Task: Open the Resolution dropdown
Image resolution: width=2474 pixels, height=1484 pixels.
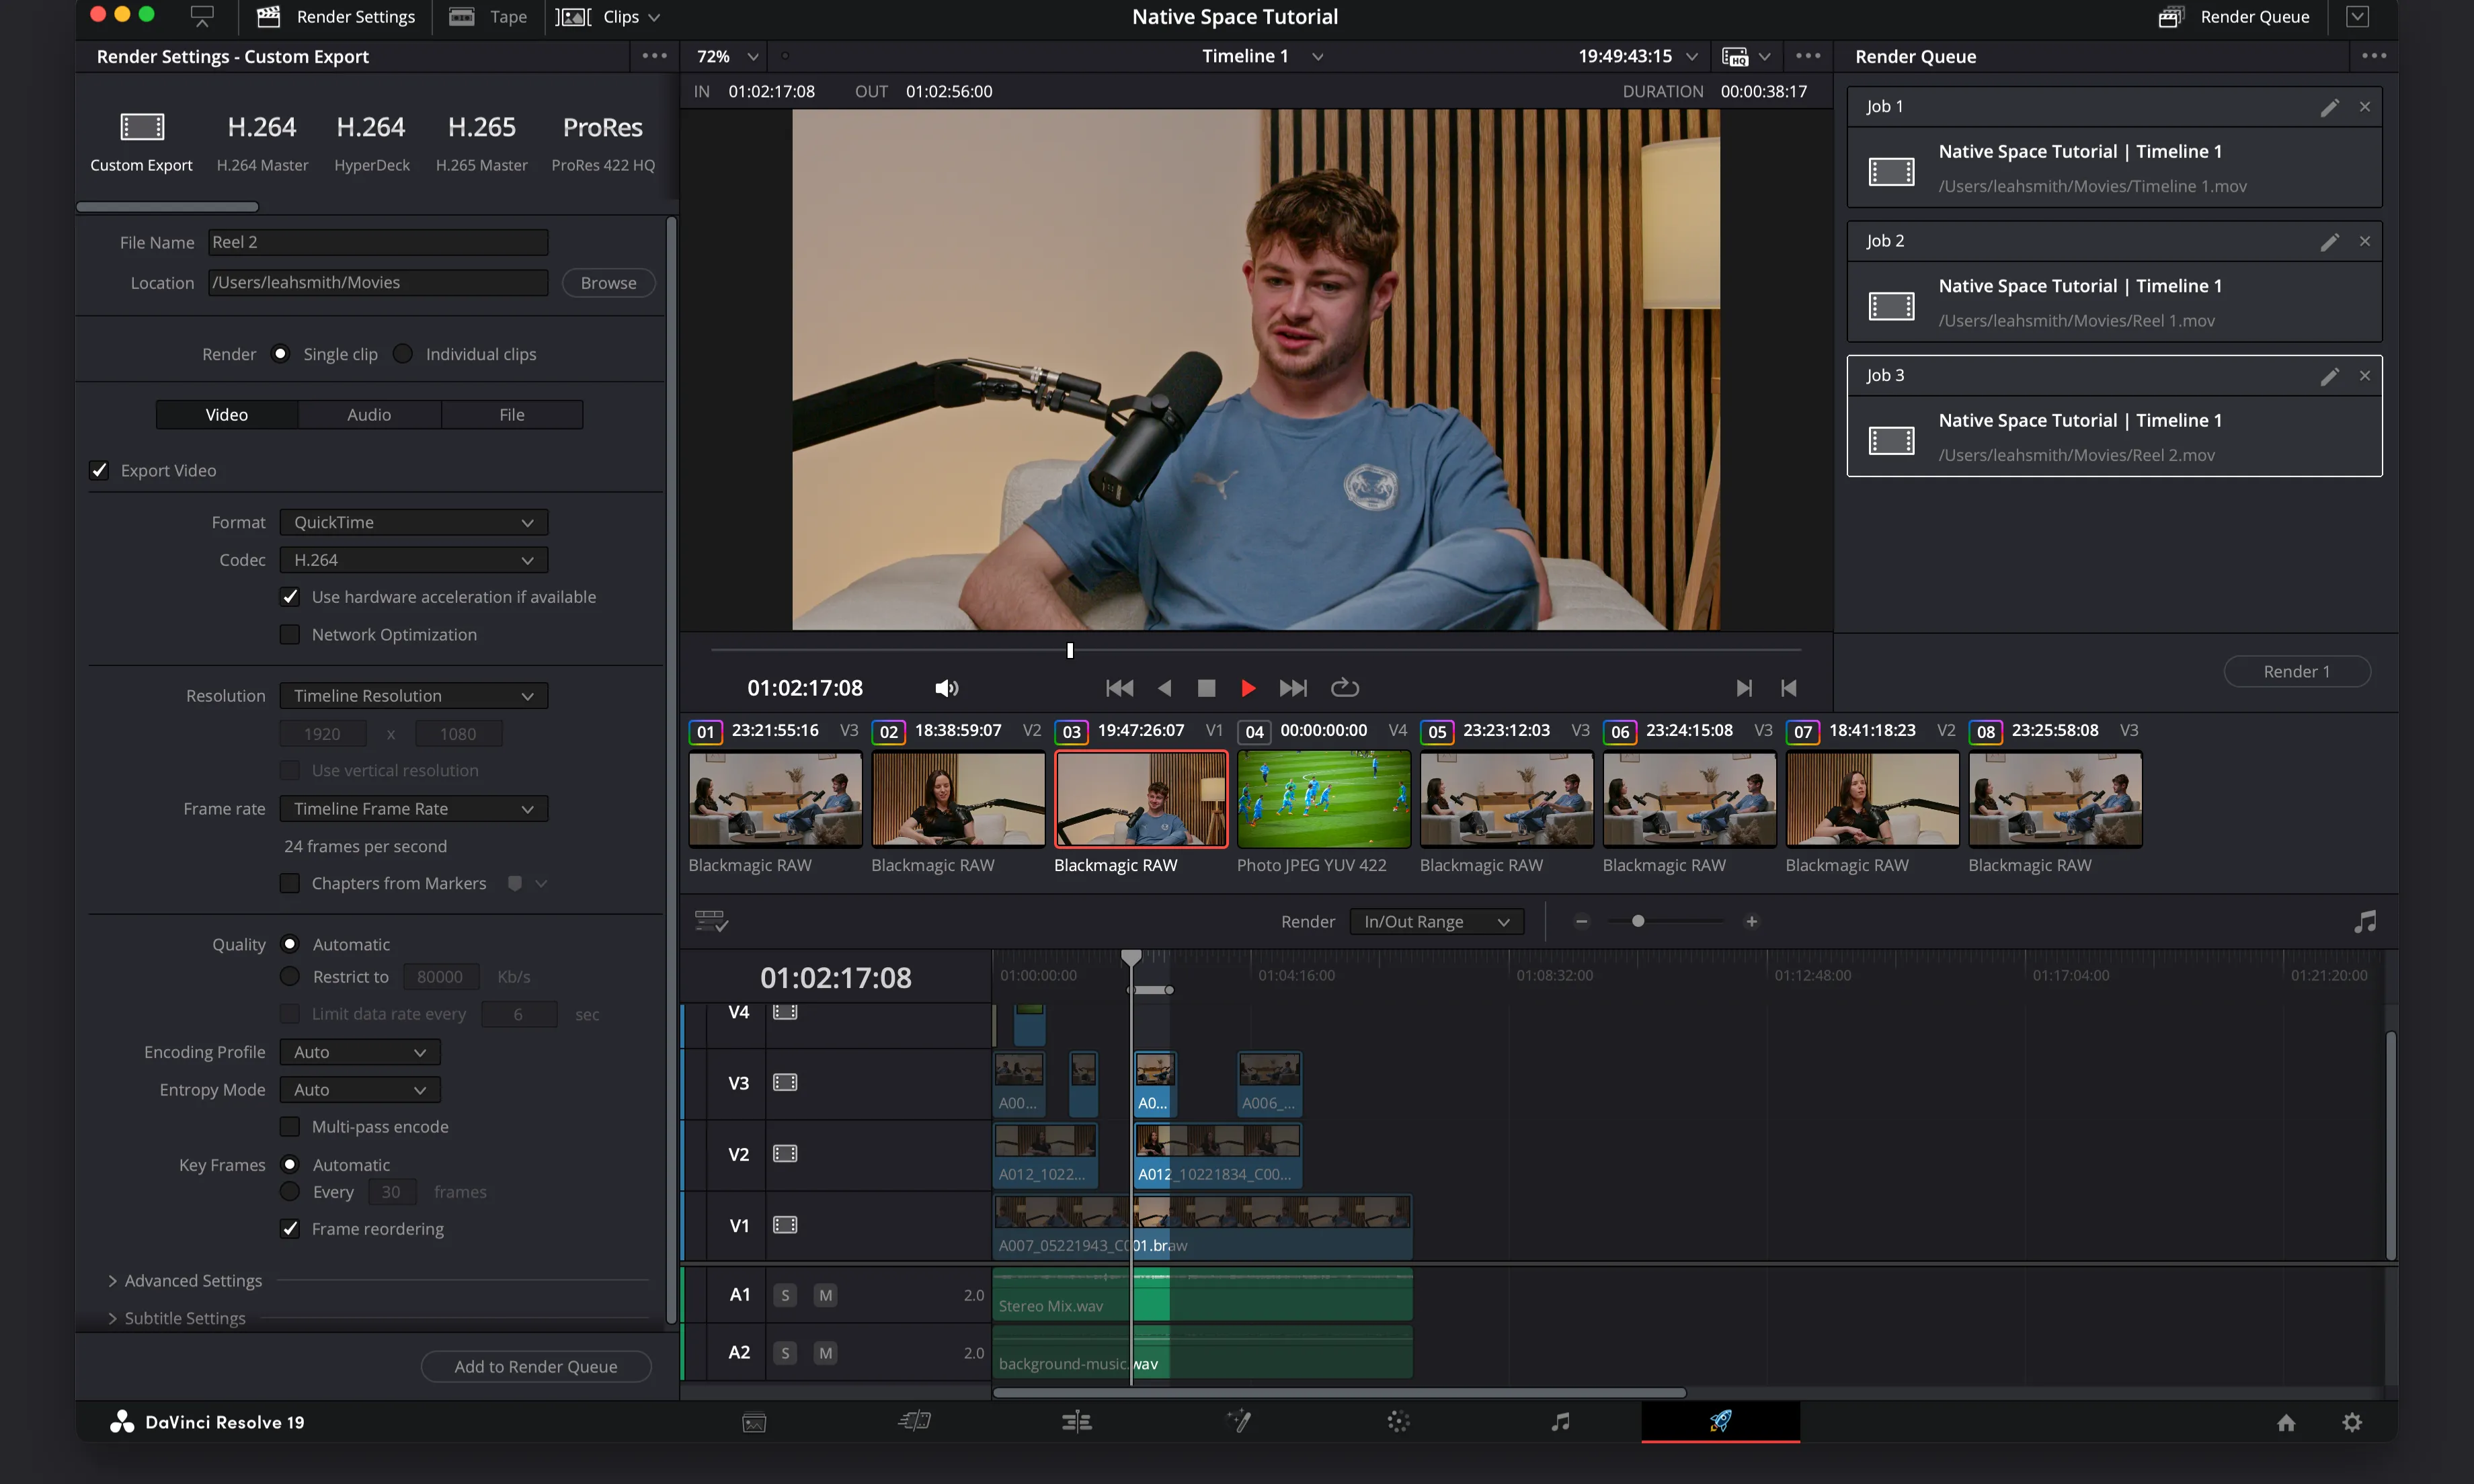Action: tap(414, 696)
